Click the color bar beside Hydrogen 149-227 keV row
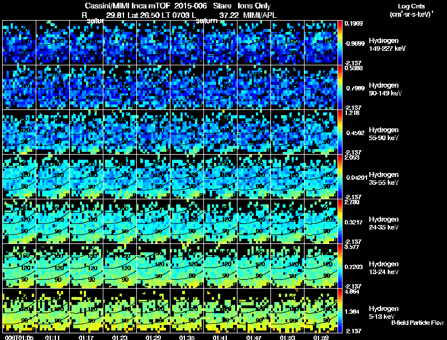 [x=340, y=42]
